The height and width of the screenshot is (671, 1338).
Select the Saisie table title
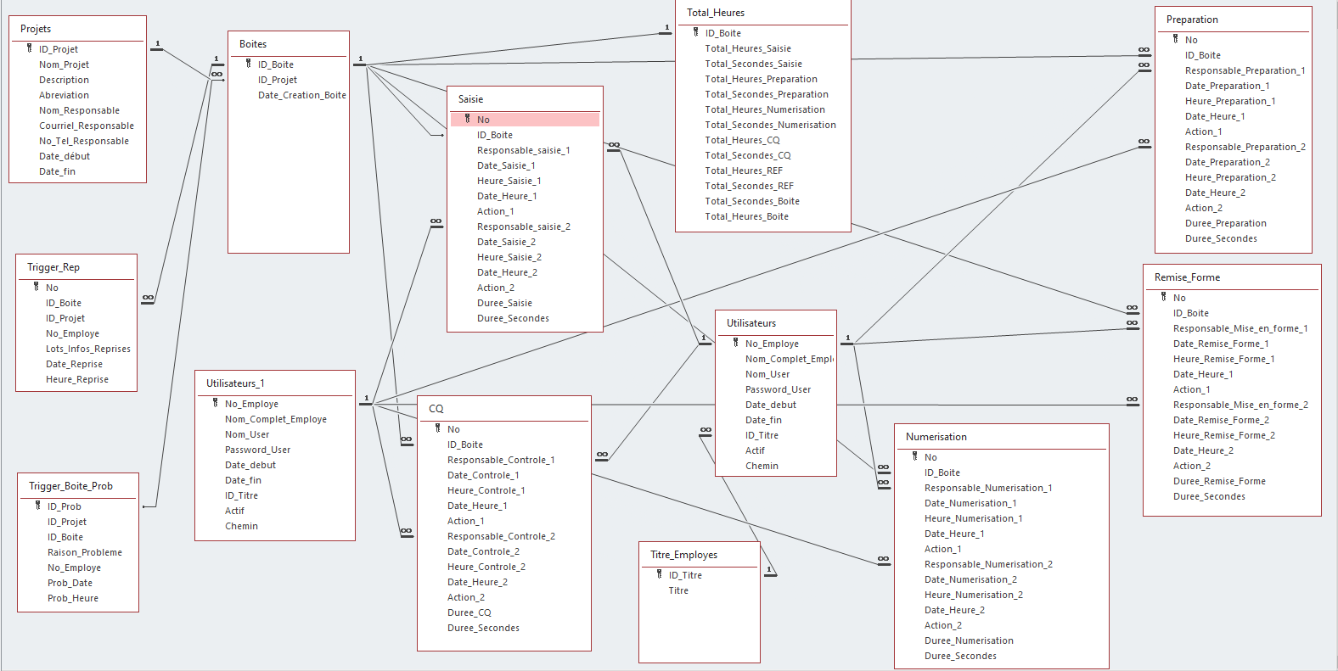point(470,99)
